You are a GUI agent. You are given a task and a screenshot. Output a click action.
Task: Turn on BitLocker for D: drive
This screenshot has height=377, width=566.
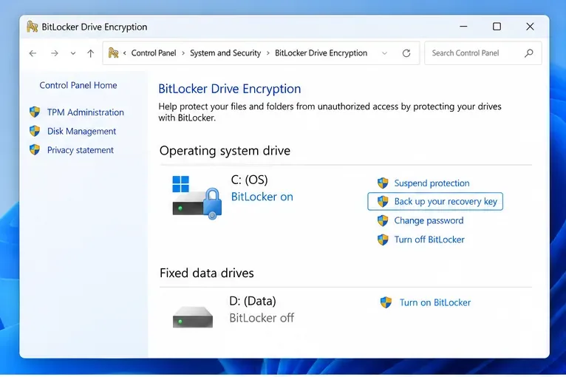coord(435,302)
